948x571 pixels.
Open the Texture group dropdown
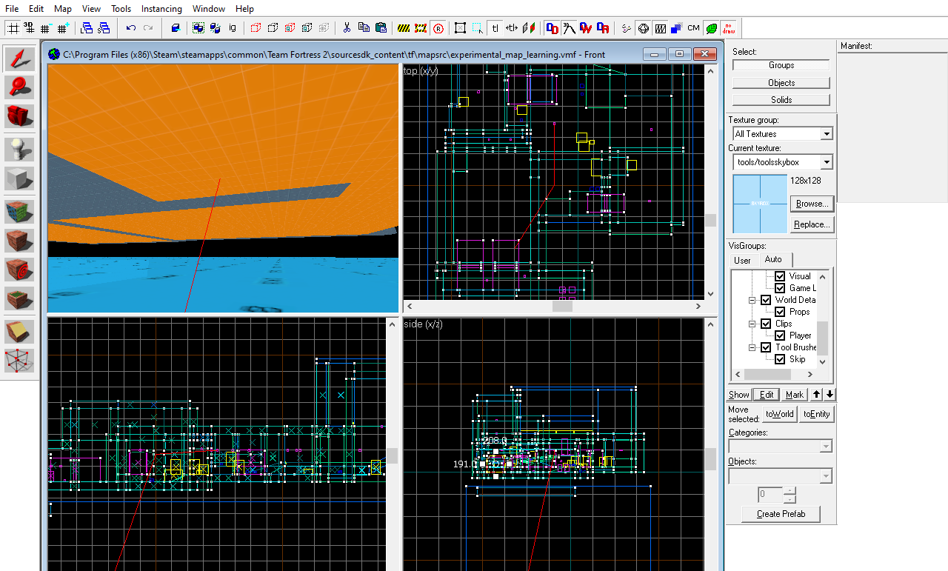point(827,134)
